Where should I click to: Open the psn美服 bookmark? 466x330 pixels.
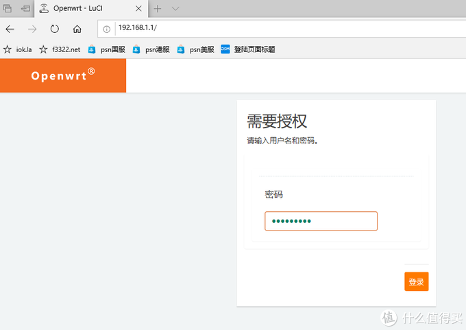coord(195,49)
